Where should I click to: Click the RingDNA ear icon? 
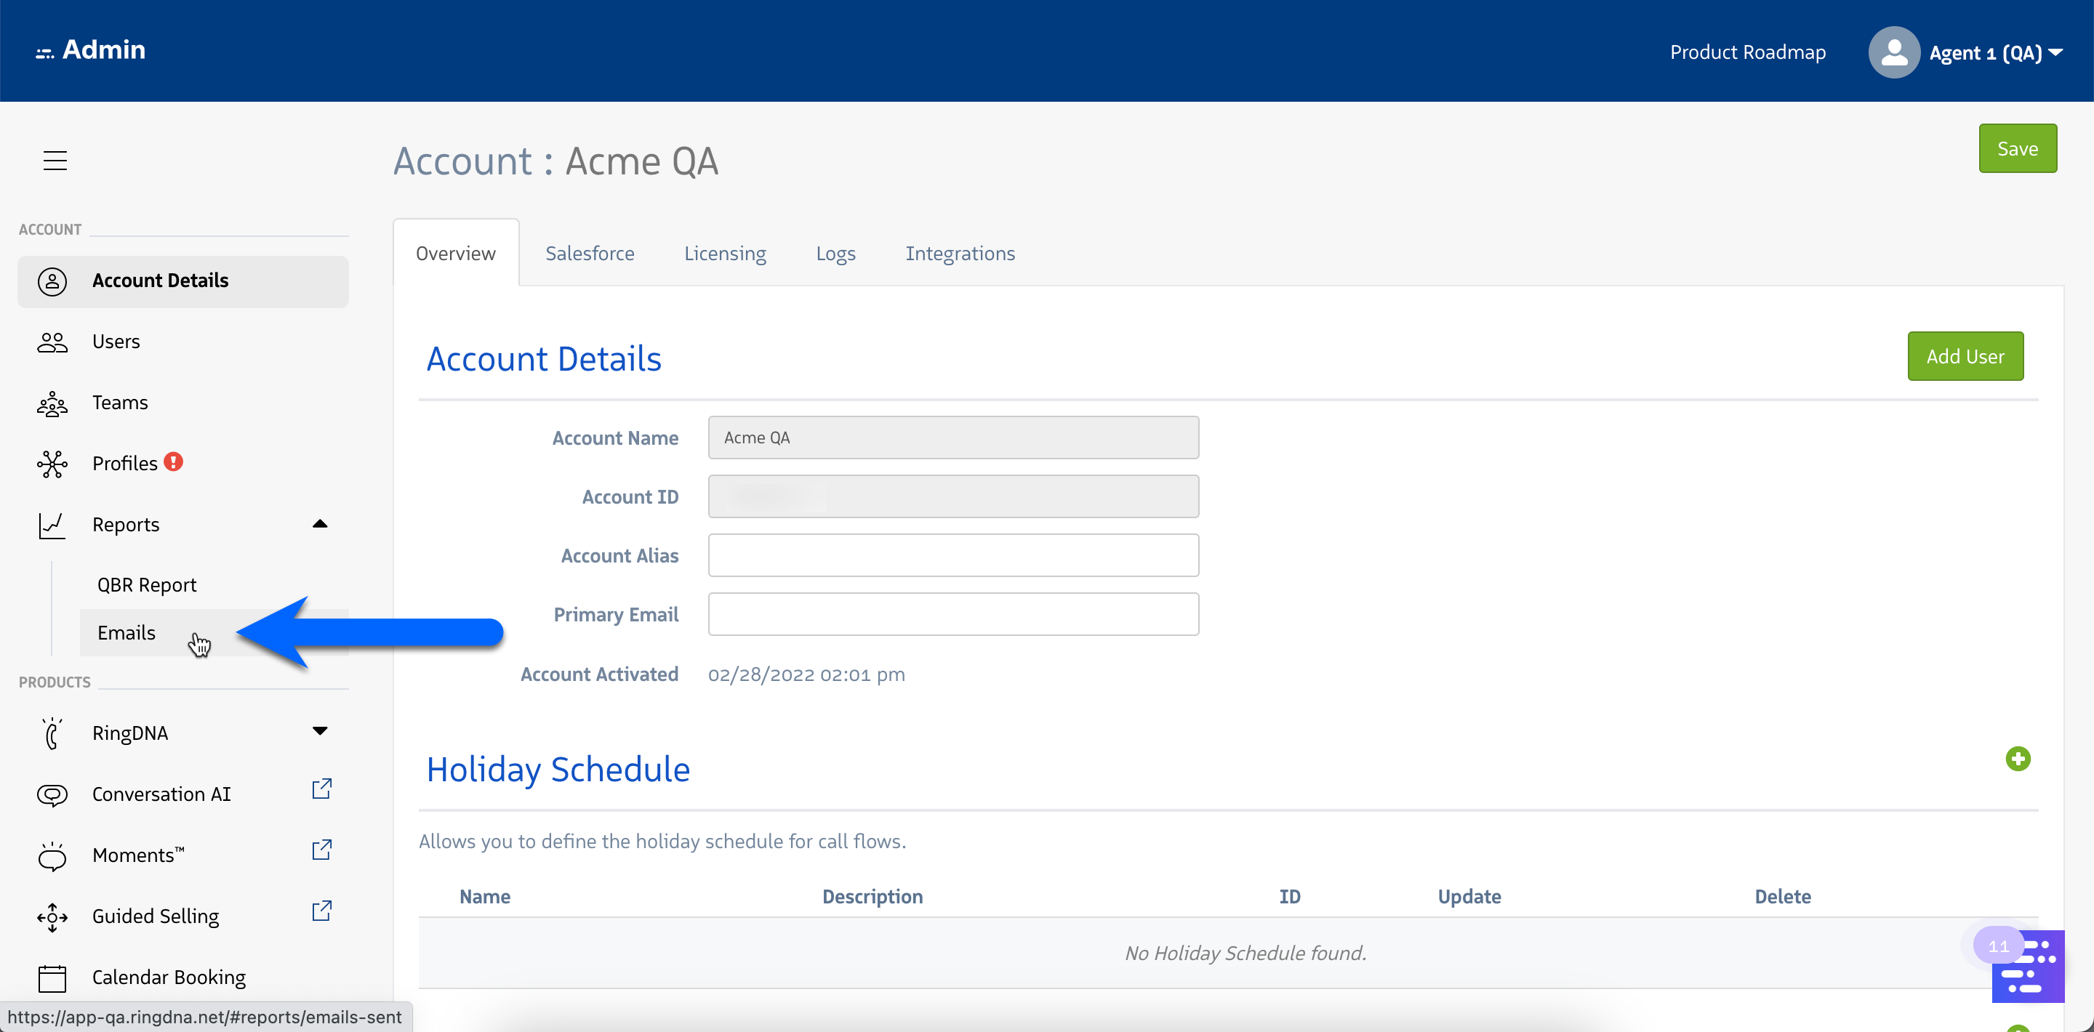pyautogui.click(x=52, y=733)
